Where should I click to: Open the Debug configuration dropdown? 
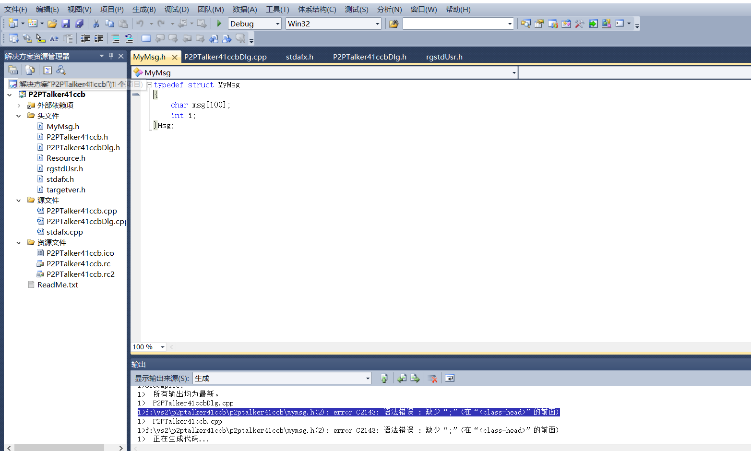[x=277, y=24]
